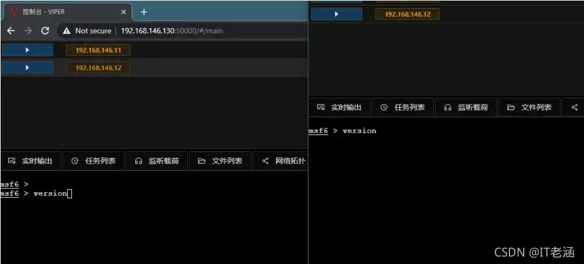Click the headphone icon of 监听载荷 in left window
584x264 pixels.
[x=138, y=161]
